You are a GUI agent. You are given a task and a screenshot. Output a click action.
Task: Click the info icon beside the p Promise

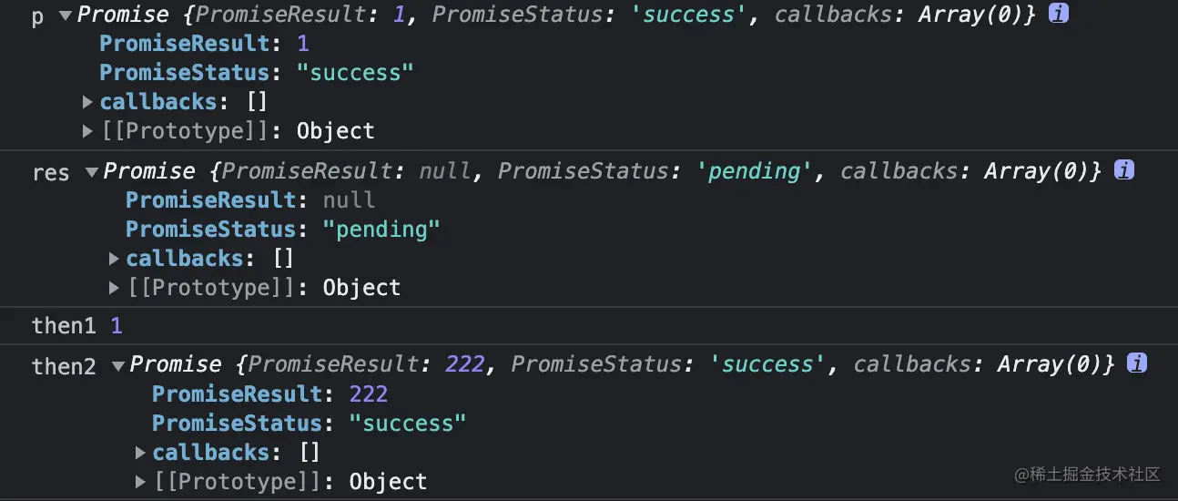tap(1058, 14)
